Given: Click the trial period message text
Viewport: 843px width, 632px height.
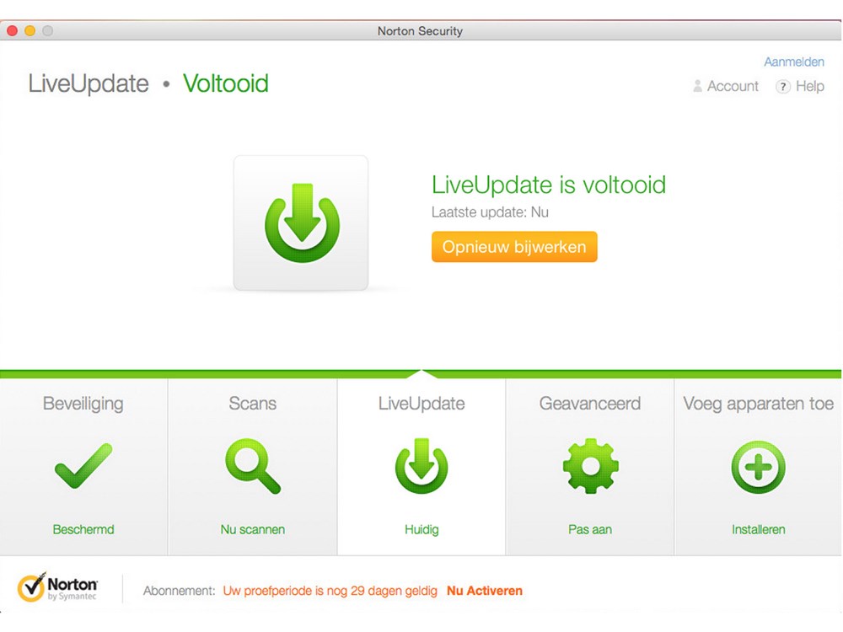Looking at the screenshot, I should click(x=330, y=591).
